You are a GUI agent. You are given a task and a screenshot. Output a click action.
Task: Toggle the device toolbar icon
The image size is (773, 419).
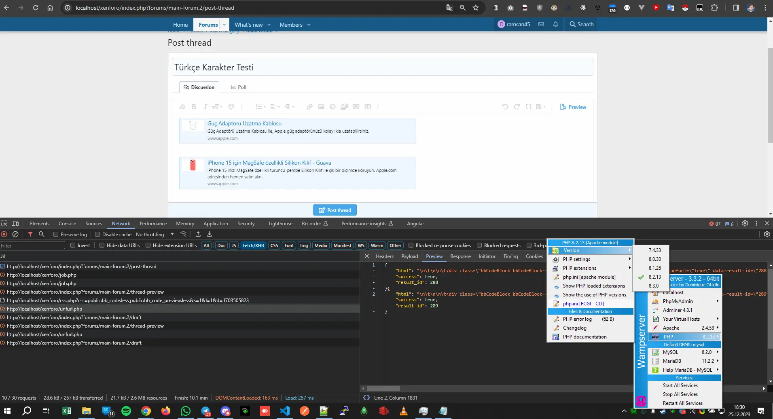pyautogui.click(x=16, y=223)
